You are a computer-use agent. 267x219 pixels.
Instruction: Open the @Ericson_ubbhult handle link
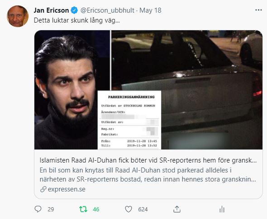[107, 10]
